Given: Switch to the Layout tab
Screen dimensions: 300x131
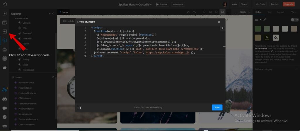Looking at the screenshot, I should click(281, 12).
